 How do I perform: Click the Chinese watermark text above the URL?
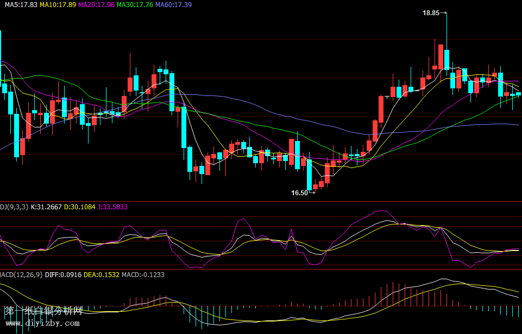point(43,311)
